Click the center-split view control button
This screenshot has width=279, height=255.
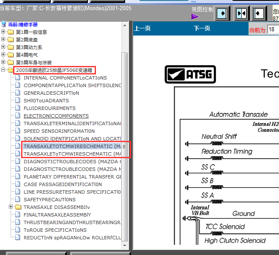point(241,13)
